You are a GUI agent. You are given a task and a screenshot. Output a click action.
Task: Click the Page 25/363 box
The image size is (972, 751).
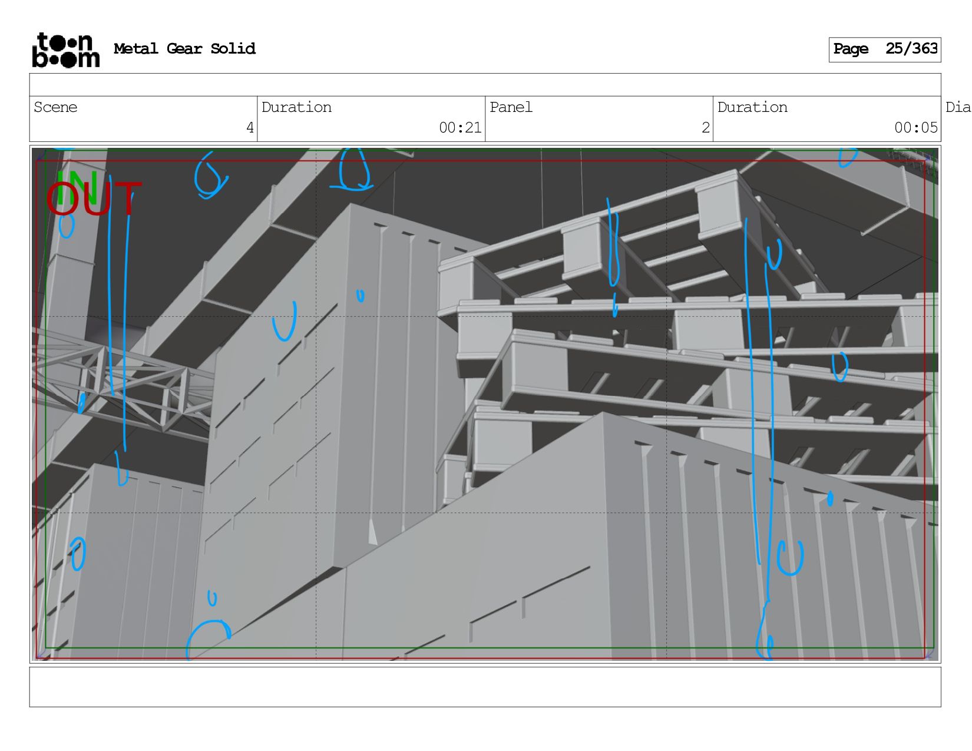click(885, 49)
